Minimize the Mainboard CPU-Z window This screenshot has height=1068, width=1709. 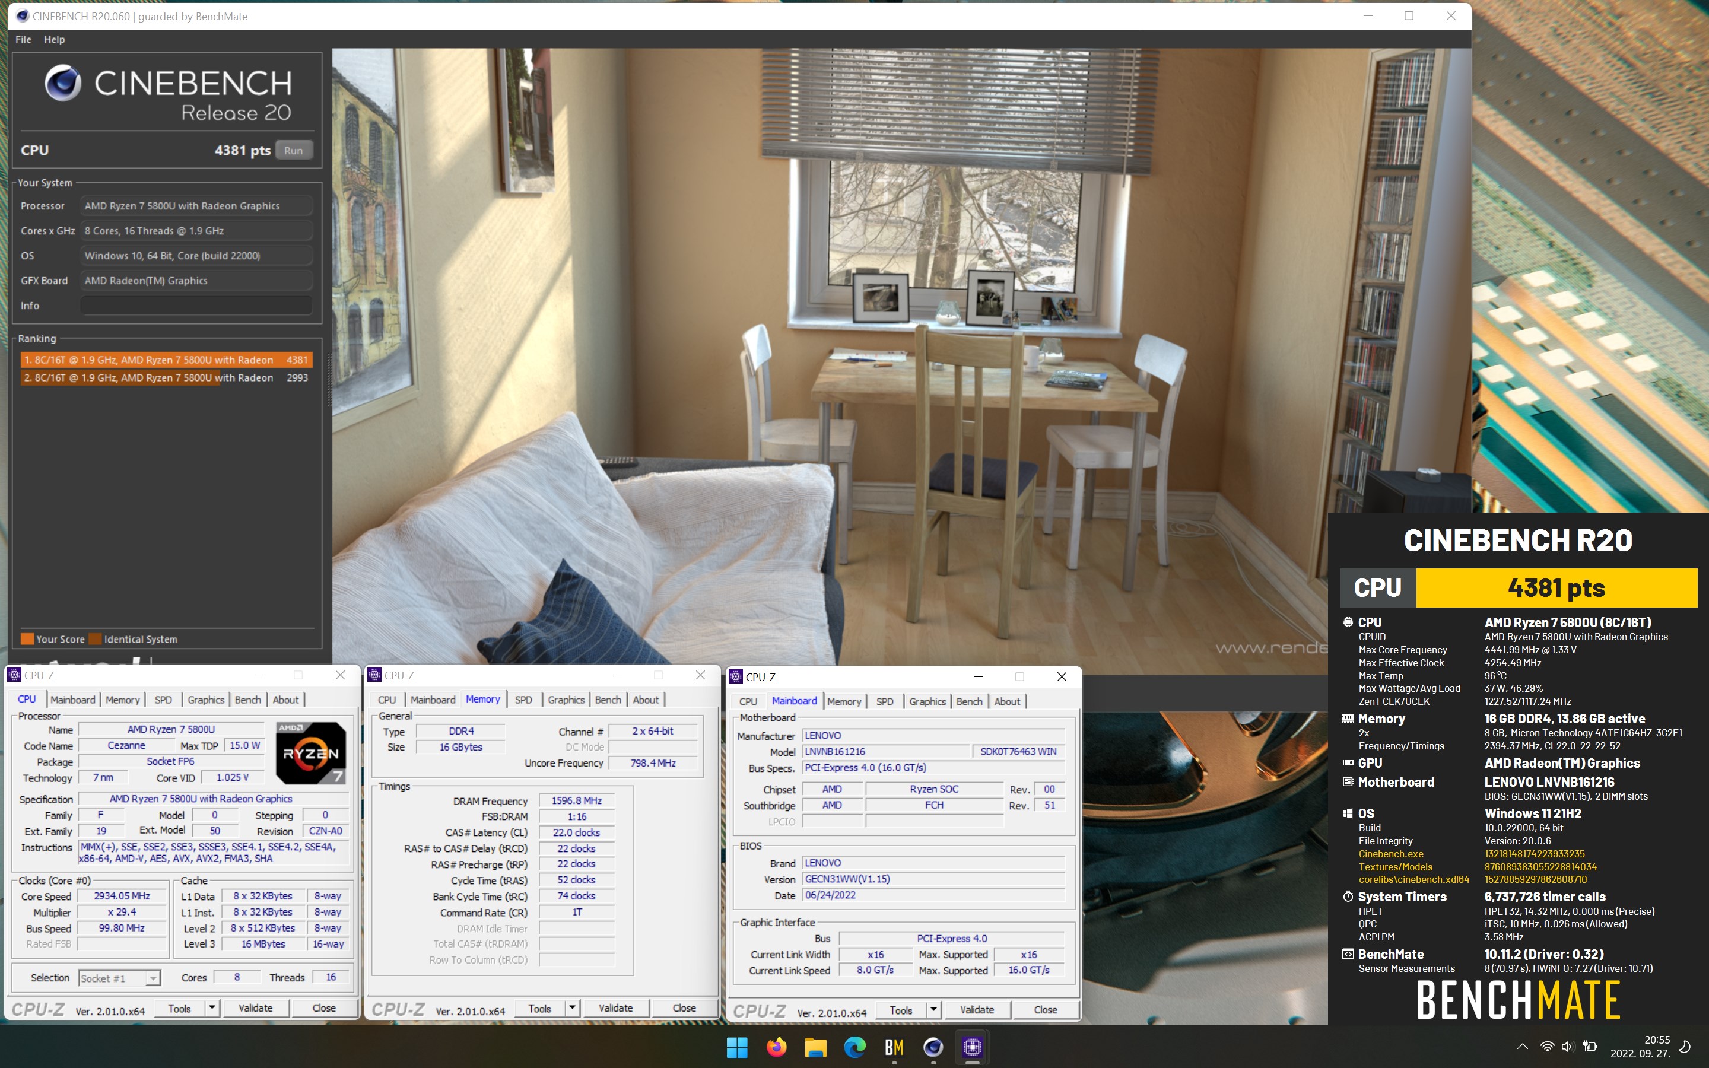click(x=979, y=676)
